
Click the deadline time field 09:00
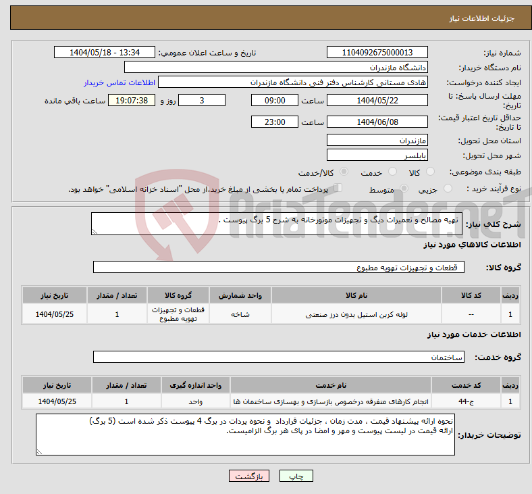(x=275, y=101)
